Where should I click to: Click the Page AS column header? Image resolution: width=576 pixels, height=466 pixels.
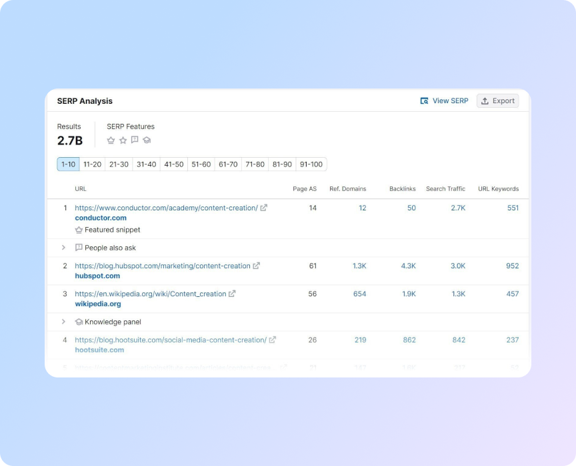click(305, 188)
